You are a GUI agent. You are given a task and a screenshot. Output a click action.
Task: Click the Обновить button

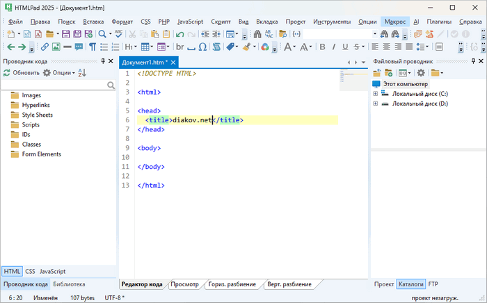coord(21,72)
